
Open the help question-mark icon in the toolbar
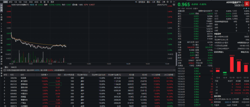pos(171,2)
